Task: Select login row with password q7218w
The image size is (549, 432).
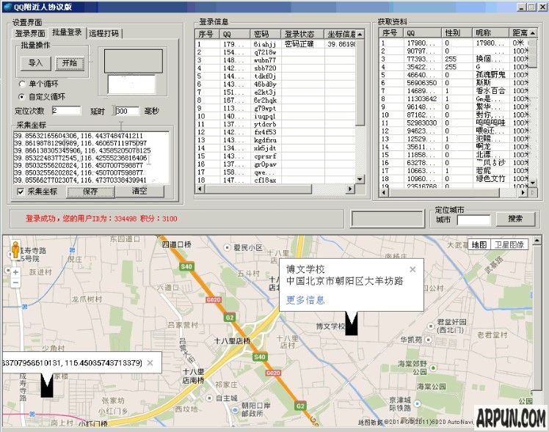Action: 275,52
